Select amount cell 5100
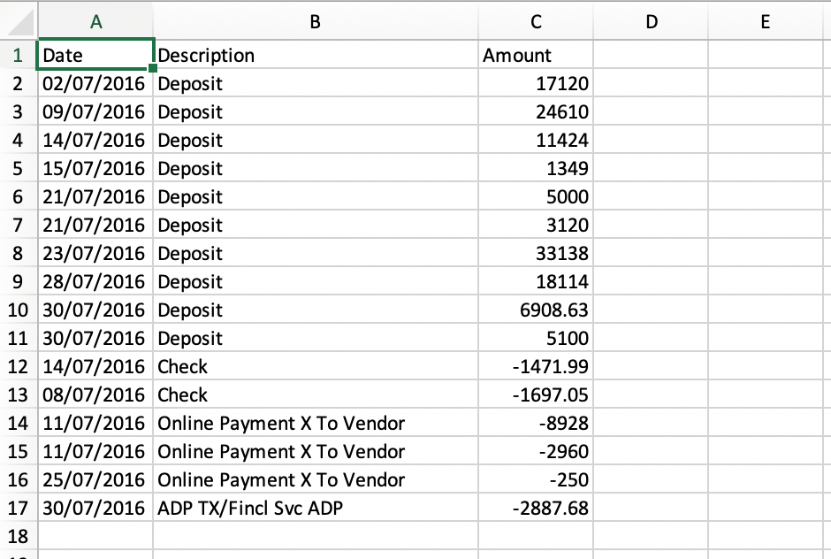 tap(536, 338)
